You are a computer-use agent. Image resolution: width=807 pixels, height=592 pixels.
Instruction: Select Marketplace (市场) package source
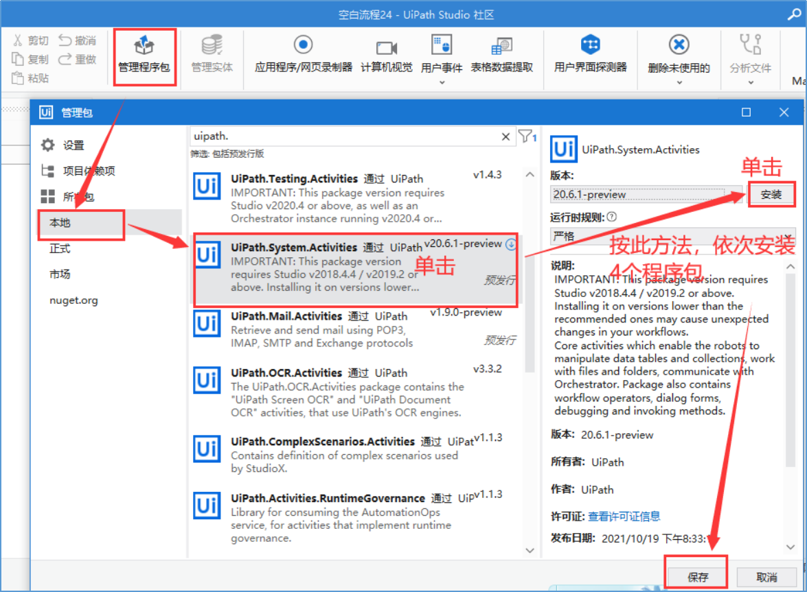(60, 274)
